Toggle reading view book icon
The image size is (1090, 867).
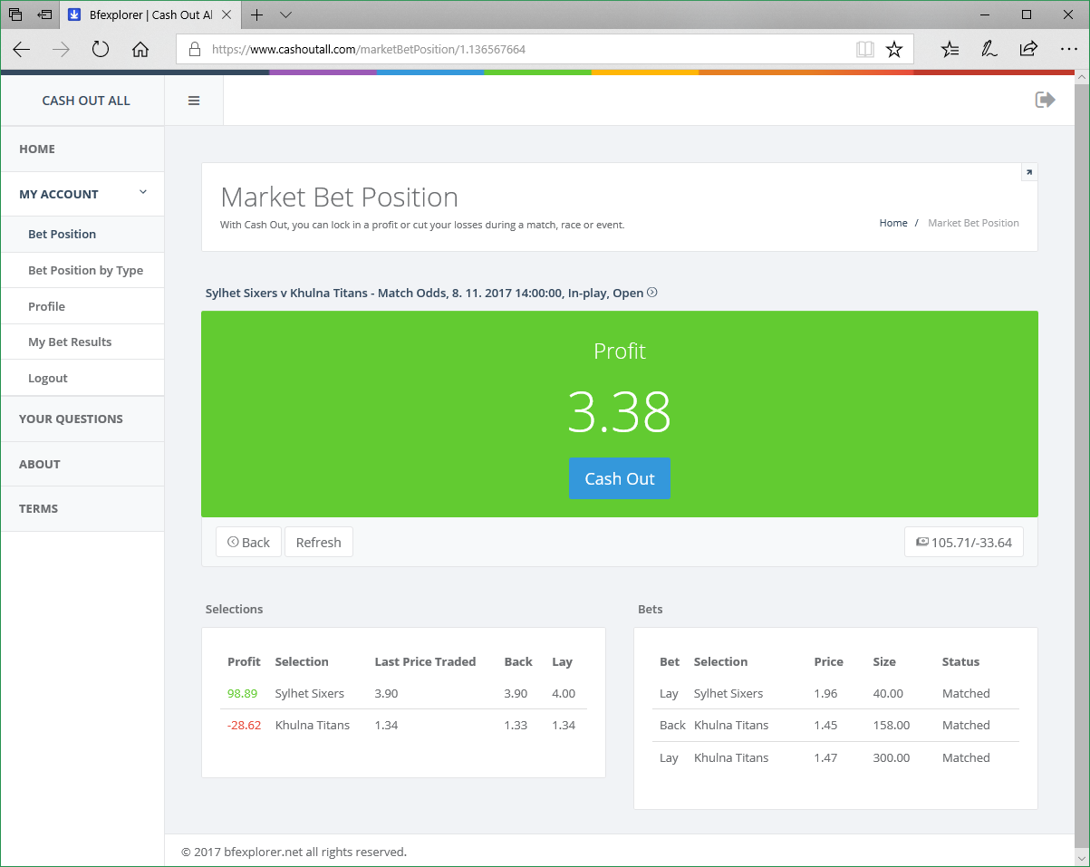click(865, 50)
